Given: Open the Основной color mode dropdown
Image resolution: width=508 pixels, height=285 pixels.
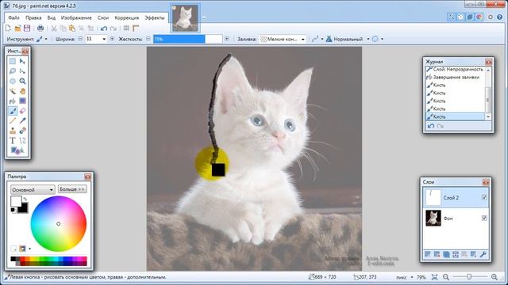Looking at the screenshot, I should pyautogui.click(x=33, y=190).
